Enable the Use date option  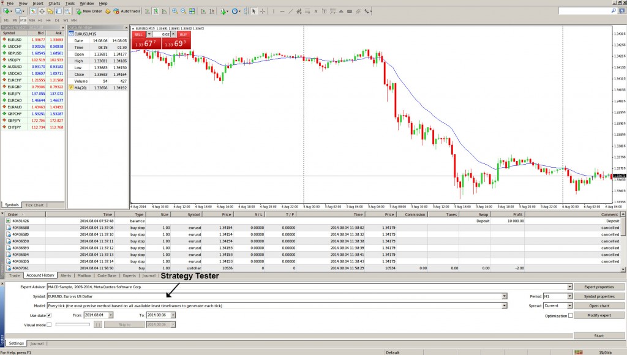pos(49,315)
